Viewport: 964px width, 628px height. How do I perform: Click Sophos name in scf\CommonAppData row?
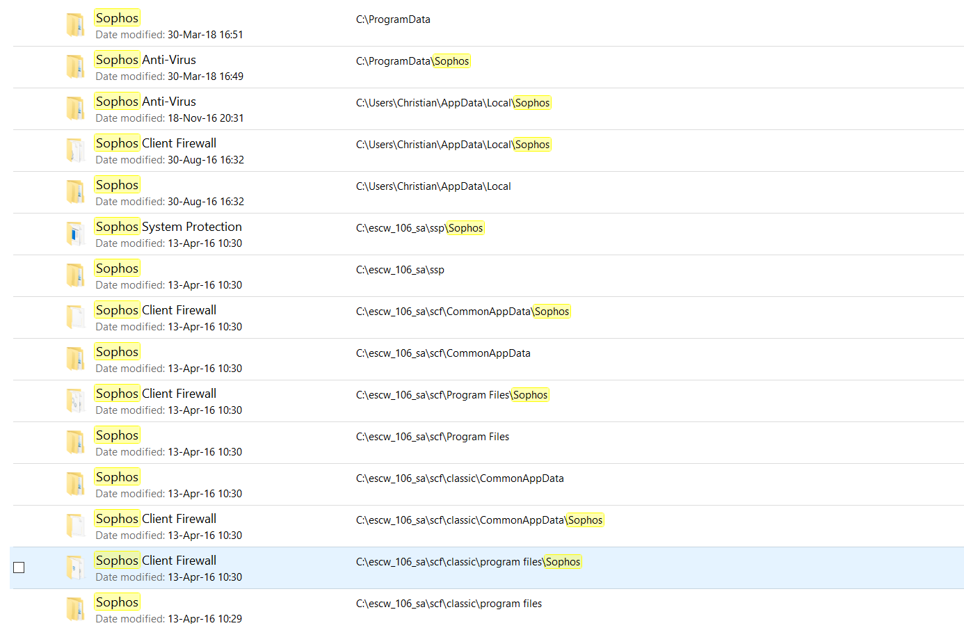(117, 352)
